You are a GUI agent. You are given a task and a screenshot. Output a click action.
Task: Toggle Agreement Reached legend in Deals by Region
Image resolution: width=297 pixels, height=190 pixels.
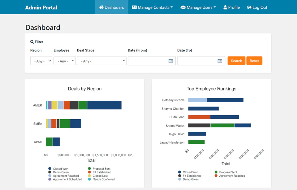(x=63, y=176)
